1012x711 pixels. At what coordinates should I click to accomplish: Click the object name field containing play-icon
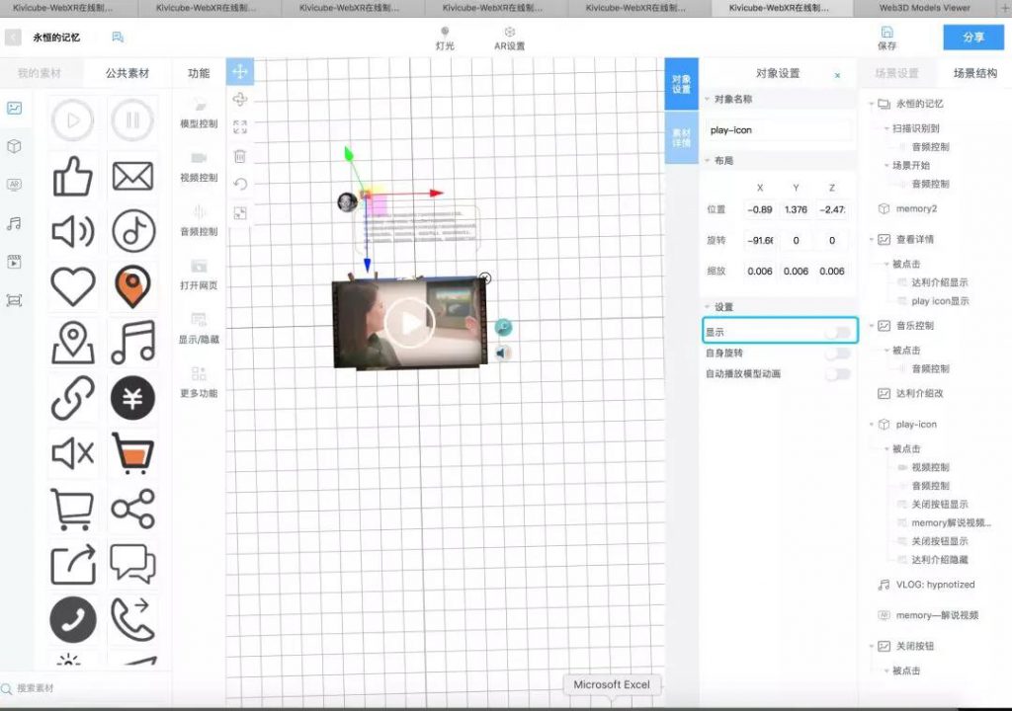778,130
